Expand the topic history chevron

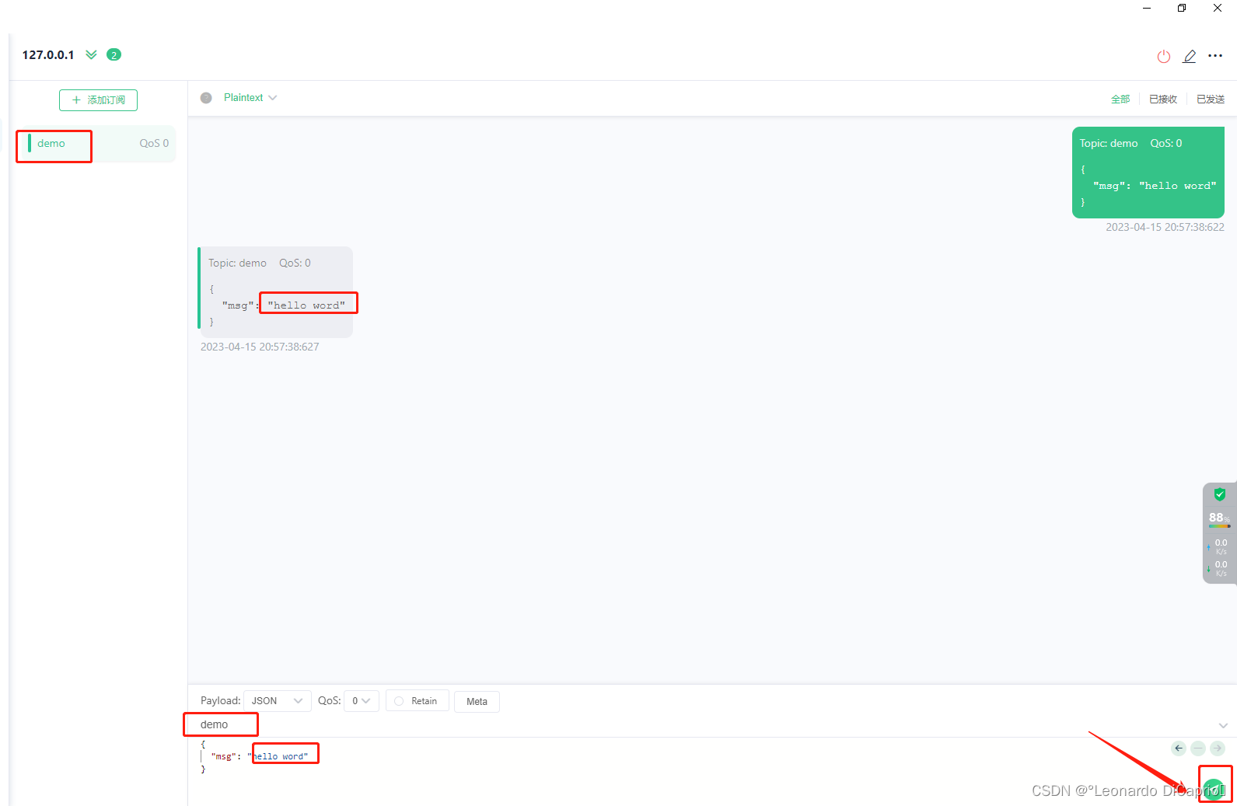pyautogui.click(x=1223, y=725)
